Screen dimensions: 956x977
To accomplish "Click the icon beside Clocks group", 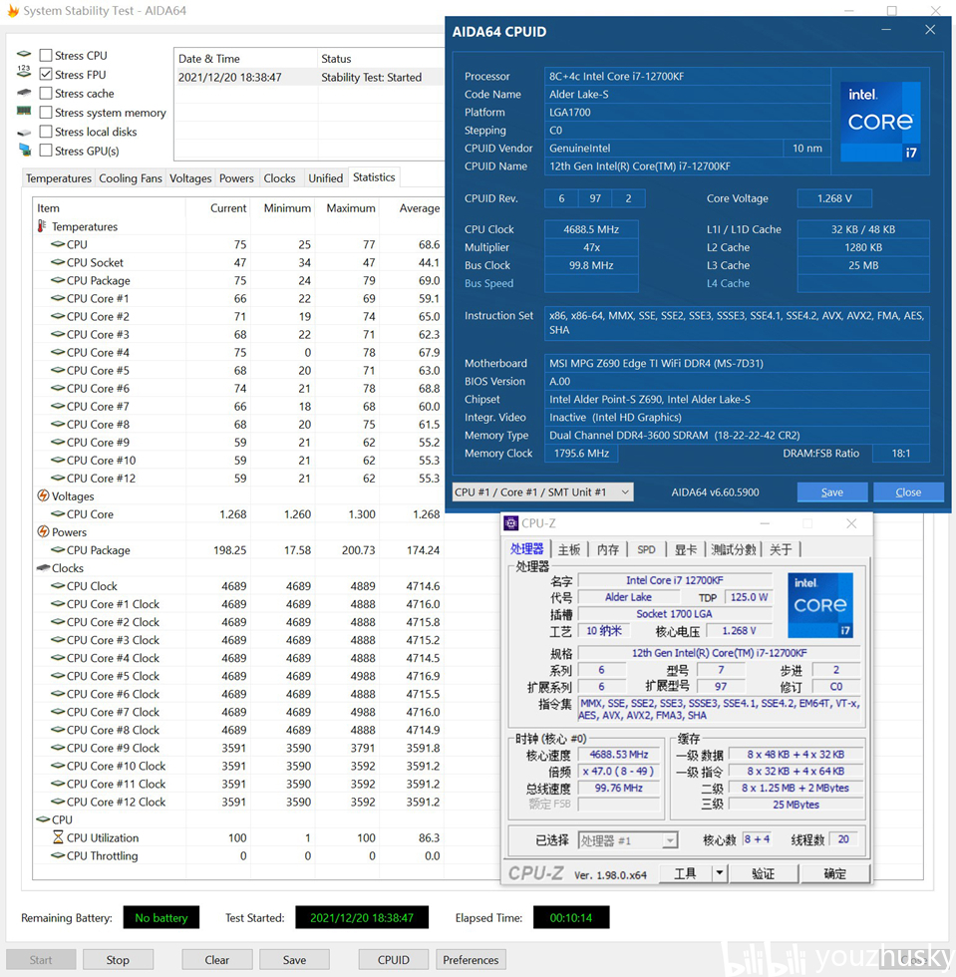I will click(43, 567).
